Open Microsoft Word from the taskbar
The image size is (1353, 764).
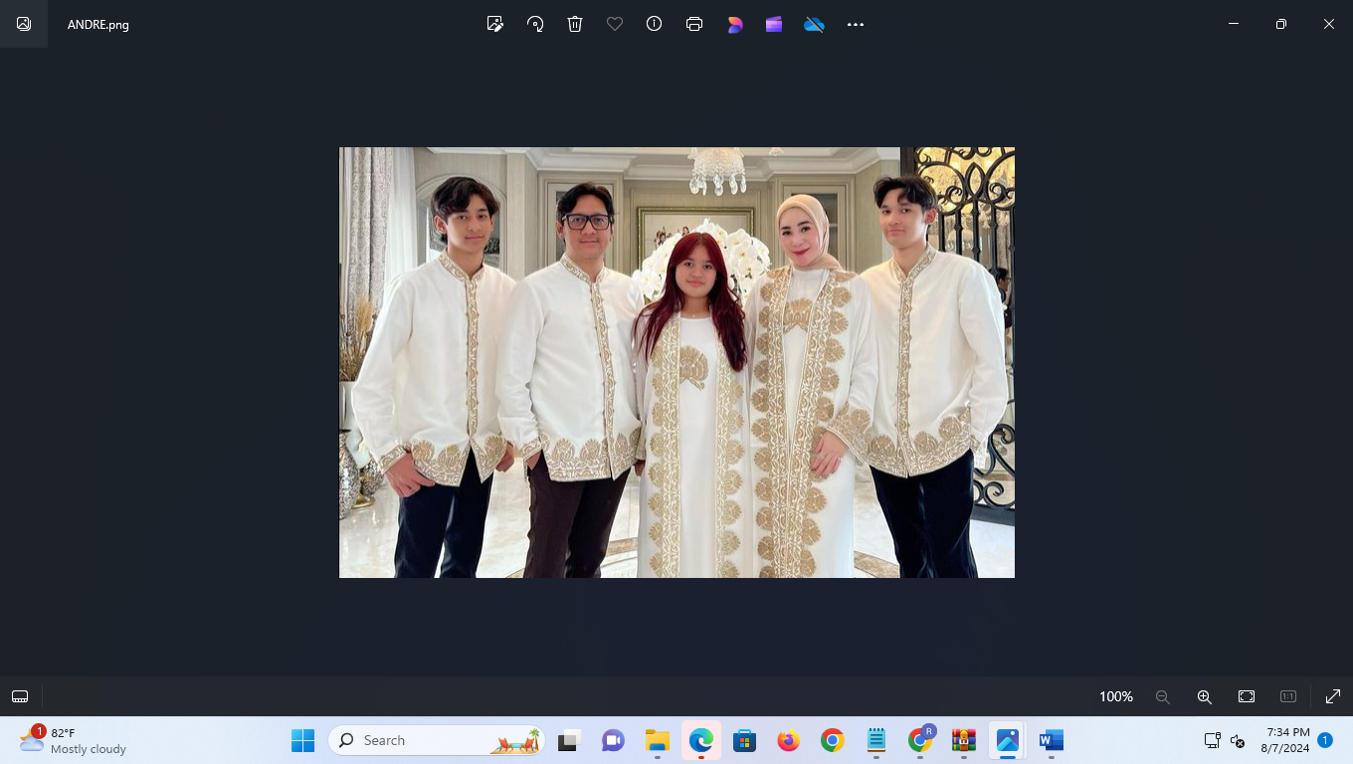[1052, 740]
